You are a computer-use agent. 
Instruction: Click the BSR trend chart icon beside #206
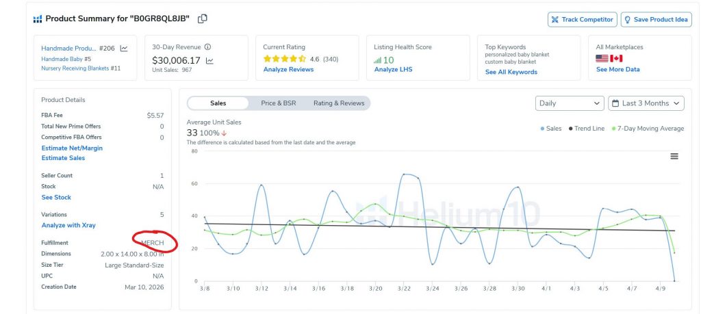click(x=124, y=49)
